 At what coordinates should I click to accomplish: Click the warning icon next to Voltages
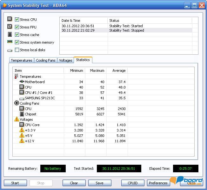click(x=17, y=120)
